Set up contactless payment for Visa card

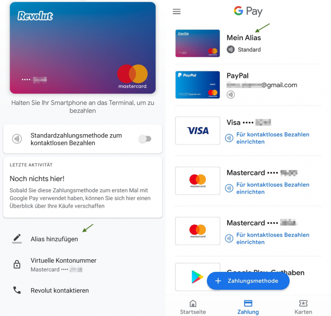pos(272,138)
